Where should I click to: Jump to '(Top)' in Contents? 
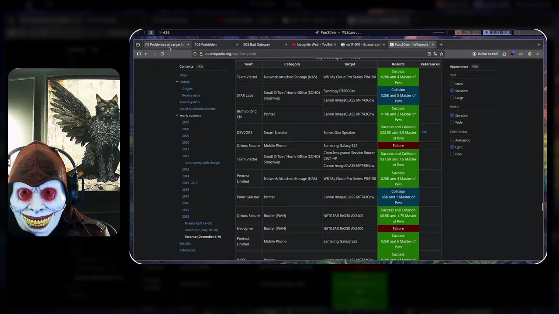pos(183,75)
